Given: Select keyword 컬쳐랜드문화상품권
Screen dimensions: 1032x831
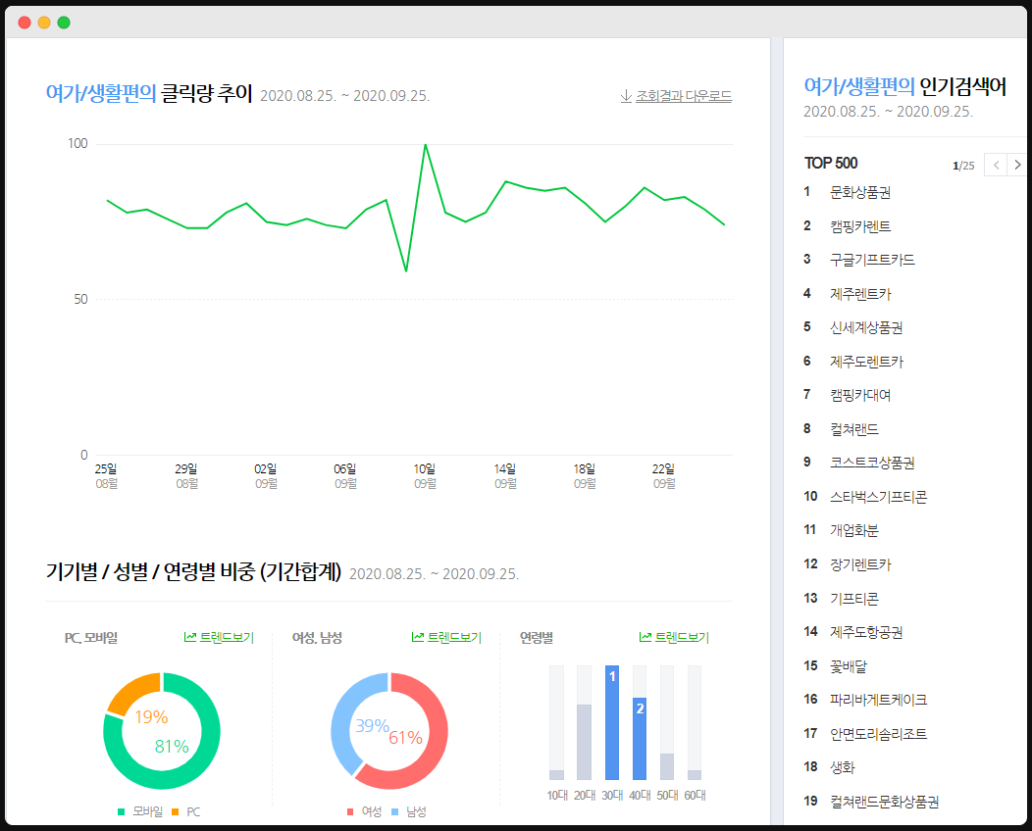Looking at the screenshot, I should (884, 802).
